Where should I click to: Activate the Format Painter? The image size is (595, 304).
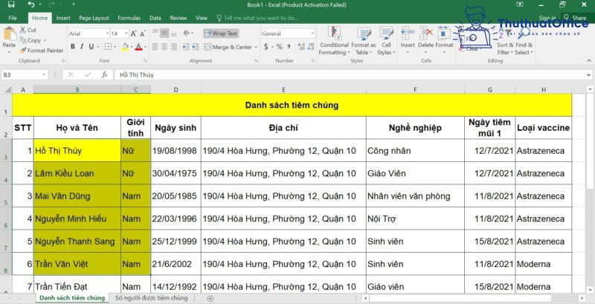tap(42, 50)
